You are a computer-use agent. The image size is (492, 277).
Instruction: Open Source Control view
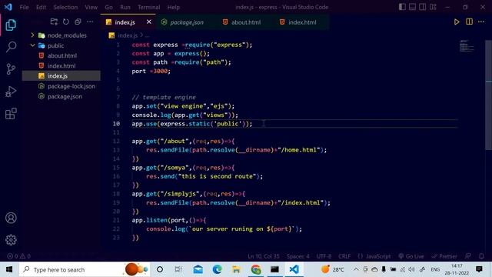pyautogui.click(x=11, y=68)
